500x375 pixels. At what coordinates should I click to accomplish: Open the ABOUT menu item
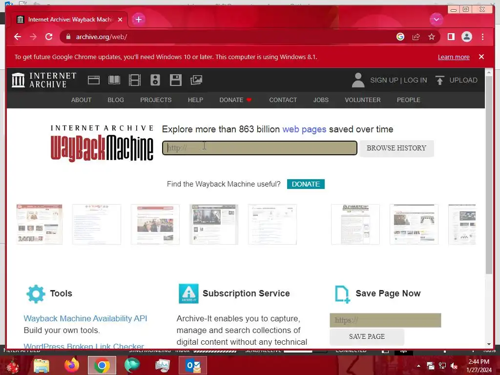point(82,100)
